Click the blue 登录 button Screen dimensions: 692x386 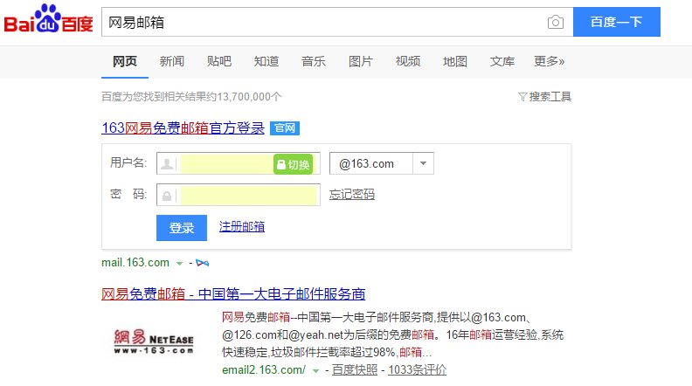pos(182,228)
